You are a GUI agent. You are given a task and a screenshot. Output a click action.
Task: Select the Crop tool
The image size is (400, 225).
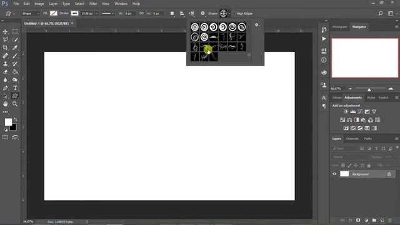(5, 47)
